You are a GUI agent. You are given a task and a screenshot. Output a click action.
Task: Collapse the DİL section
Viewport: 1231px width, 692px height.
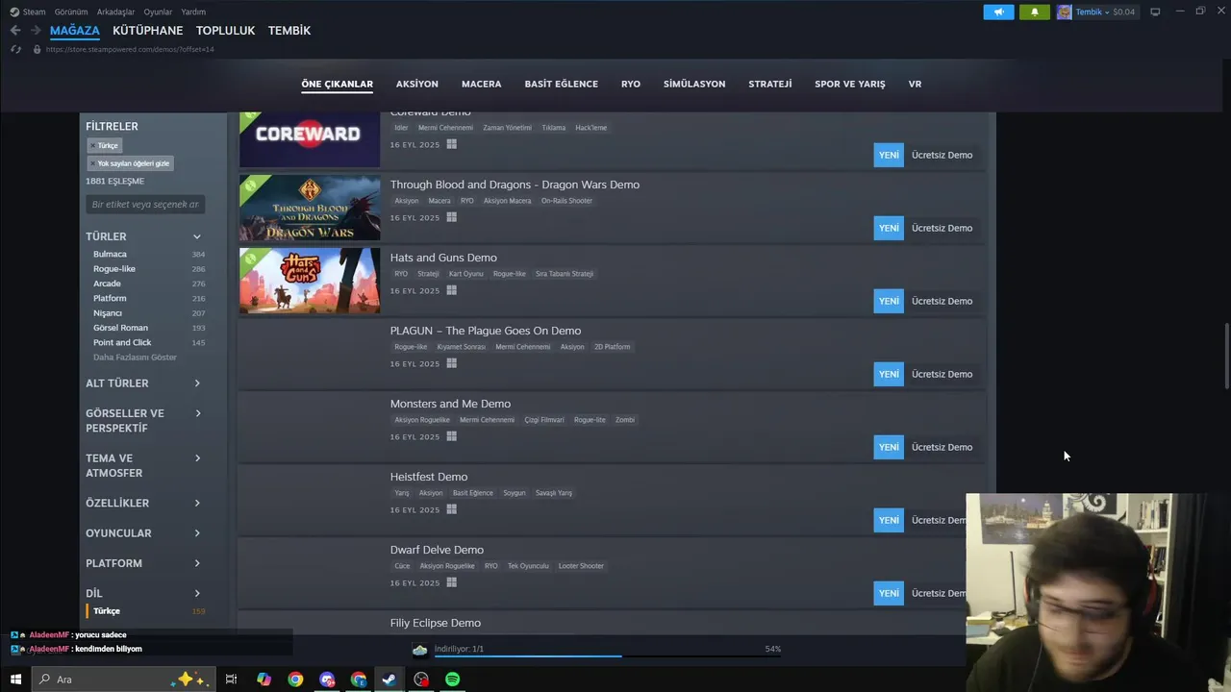coord(144,593)
